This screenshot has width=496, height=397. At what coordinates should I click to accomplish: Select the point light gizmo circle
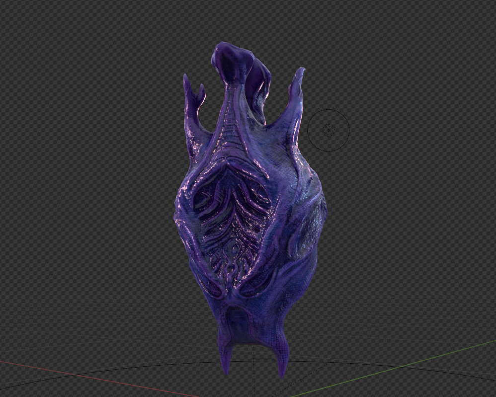(329, 130)
